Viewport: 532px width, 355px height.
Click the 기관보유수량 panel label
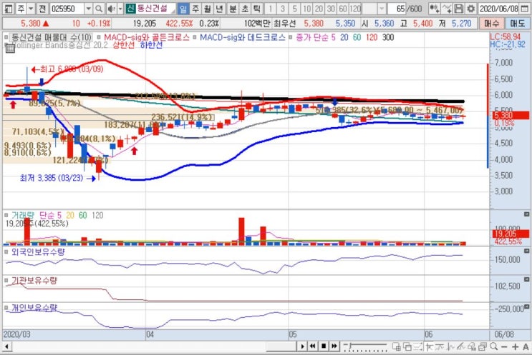coord(34,280)
